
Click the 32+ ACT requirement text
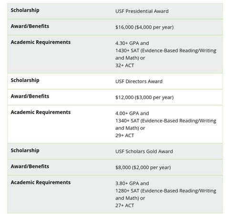pos(125,65)
